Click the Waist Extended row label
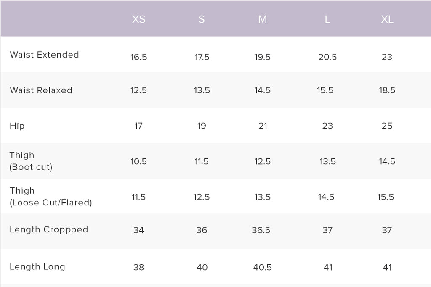The height and width of the screenshot is (287, 431). tap(44, 55)
